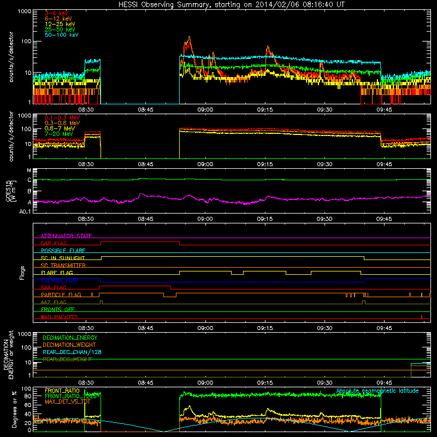
Task: Select the AAZ_FLAG label
Action: coord(54,302)
